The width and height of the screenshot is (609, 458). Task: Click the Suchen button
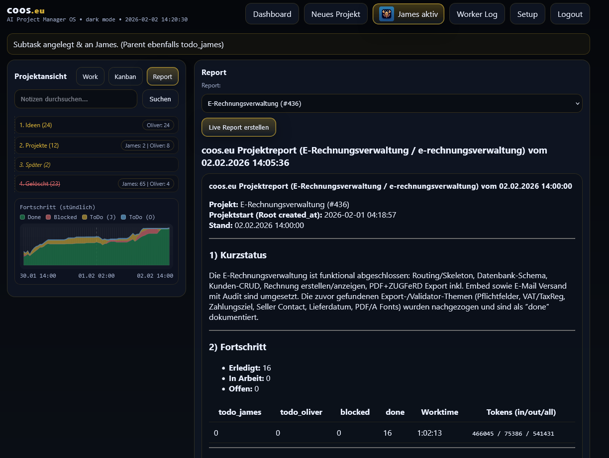pyautogui.click(x=160, y=99)
